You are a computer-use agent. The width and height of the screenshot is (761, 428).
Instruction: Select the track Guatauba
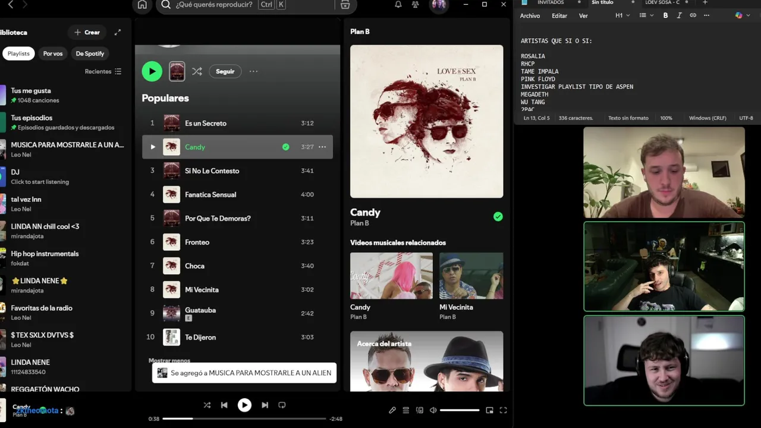(x=237, y=313)
